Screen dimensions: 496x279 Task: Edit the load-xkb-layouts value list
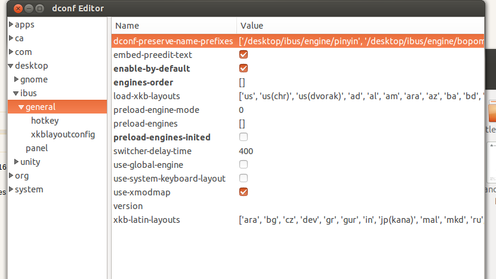pos(361,96)
